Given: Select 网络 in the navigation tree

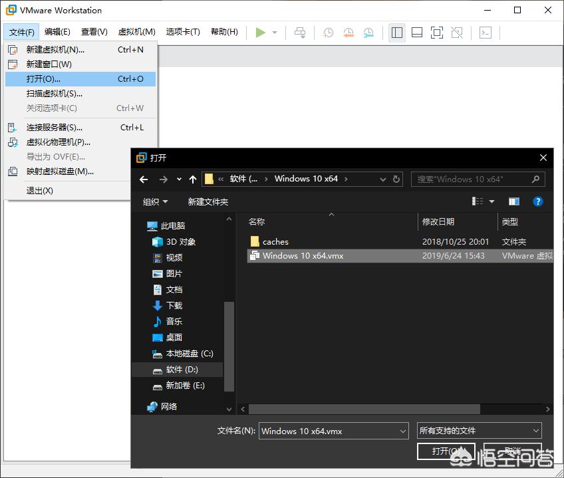Looking at the screenshot, I should pyautogui.click(x=162, y=407).
